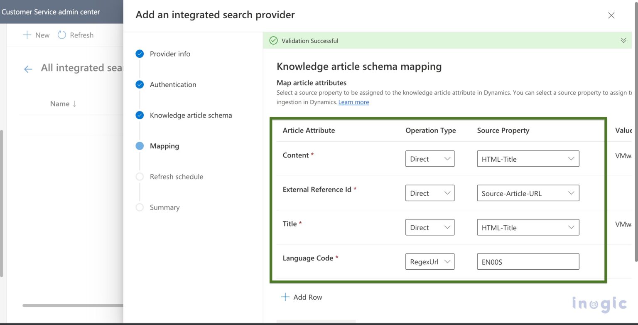
Task: Select the active Mapping step indicator
Action: coord(140,146)
